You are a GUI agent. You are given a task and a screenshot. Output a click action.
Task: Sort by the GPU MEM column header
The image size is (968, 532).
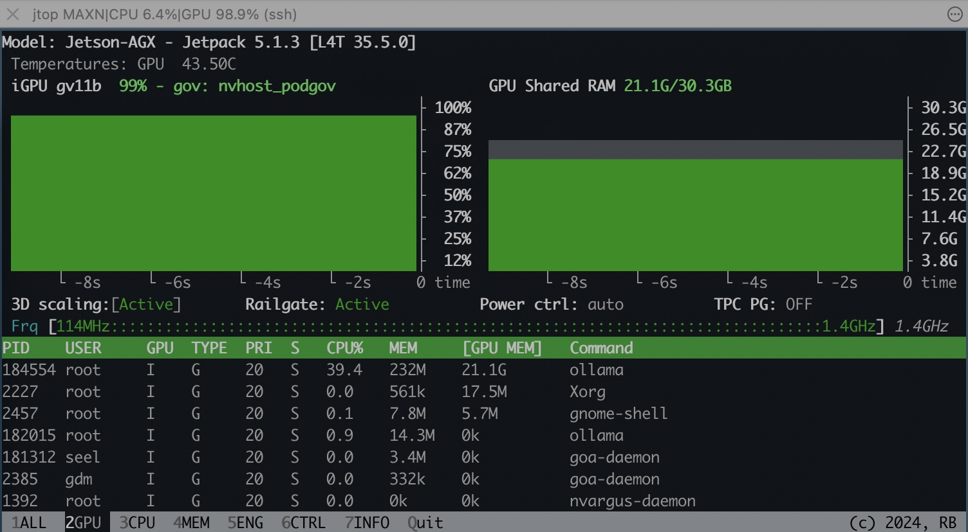[x=502, y=348]
